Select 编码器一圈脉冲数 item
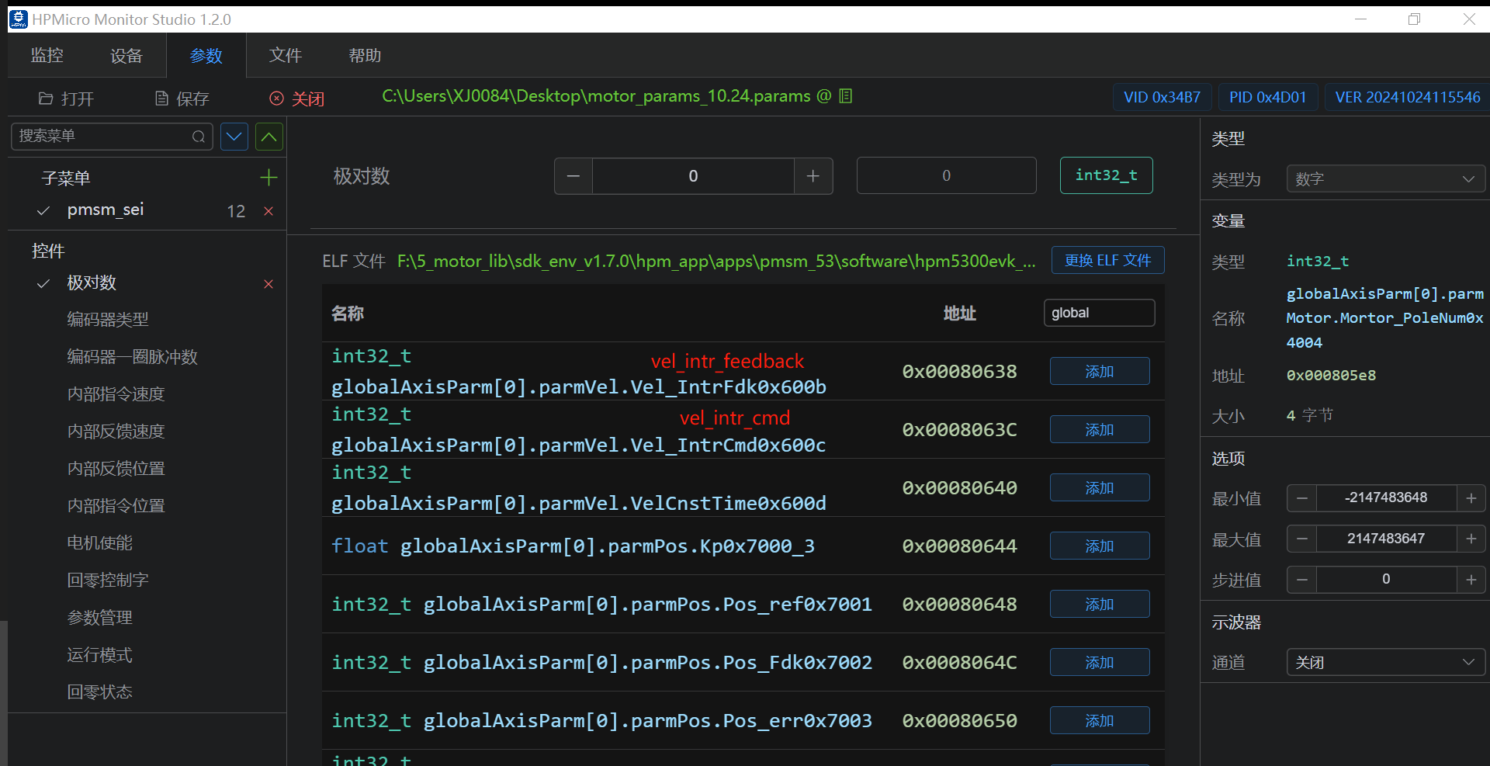Viewport: 1490px width, 766px height. [133, 357]
